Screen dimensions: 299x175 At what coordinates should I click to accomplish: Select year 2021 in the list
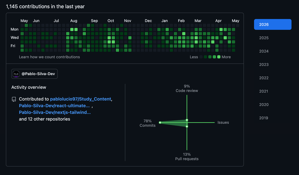264,91
